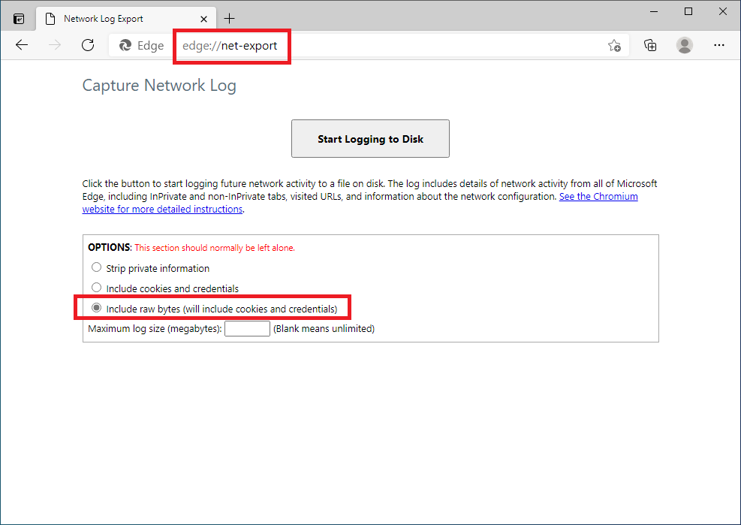Open the user profile avatar
Screen dimensions: 741x525
(x=685, y=45)
